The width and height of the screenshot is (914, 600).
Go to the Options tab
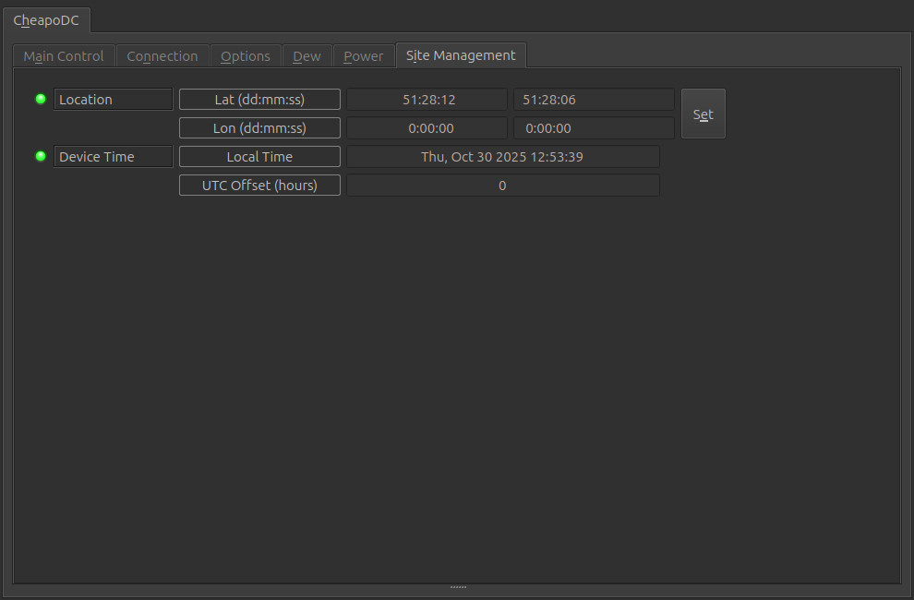click(x=246, y=56)
